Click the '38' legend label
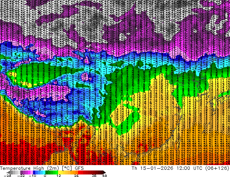This screenshot has width=230, height=177. (94, 176)
